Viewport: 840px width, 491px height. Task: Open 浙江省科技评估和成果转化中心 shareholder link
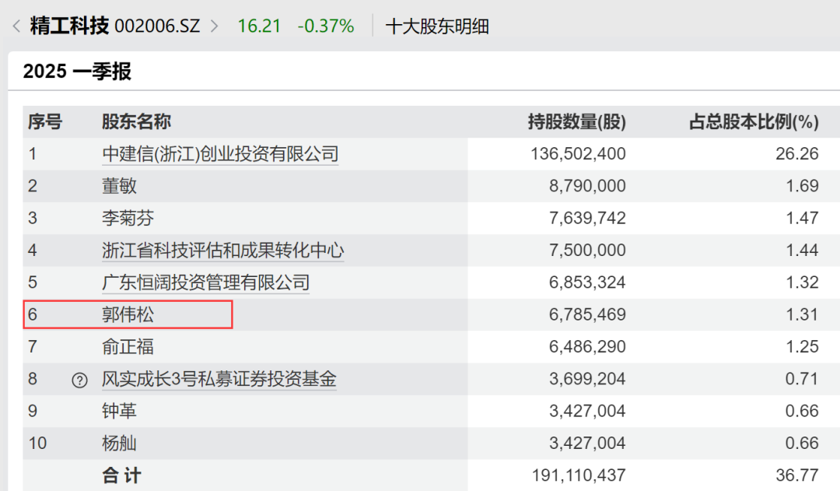click(223, 251)
